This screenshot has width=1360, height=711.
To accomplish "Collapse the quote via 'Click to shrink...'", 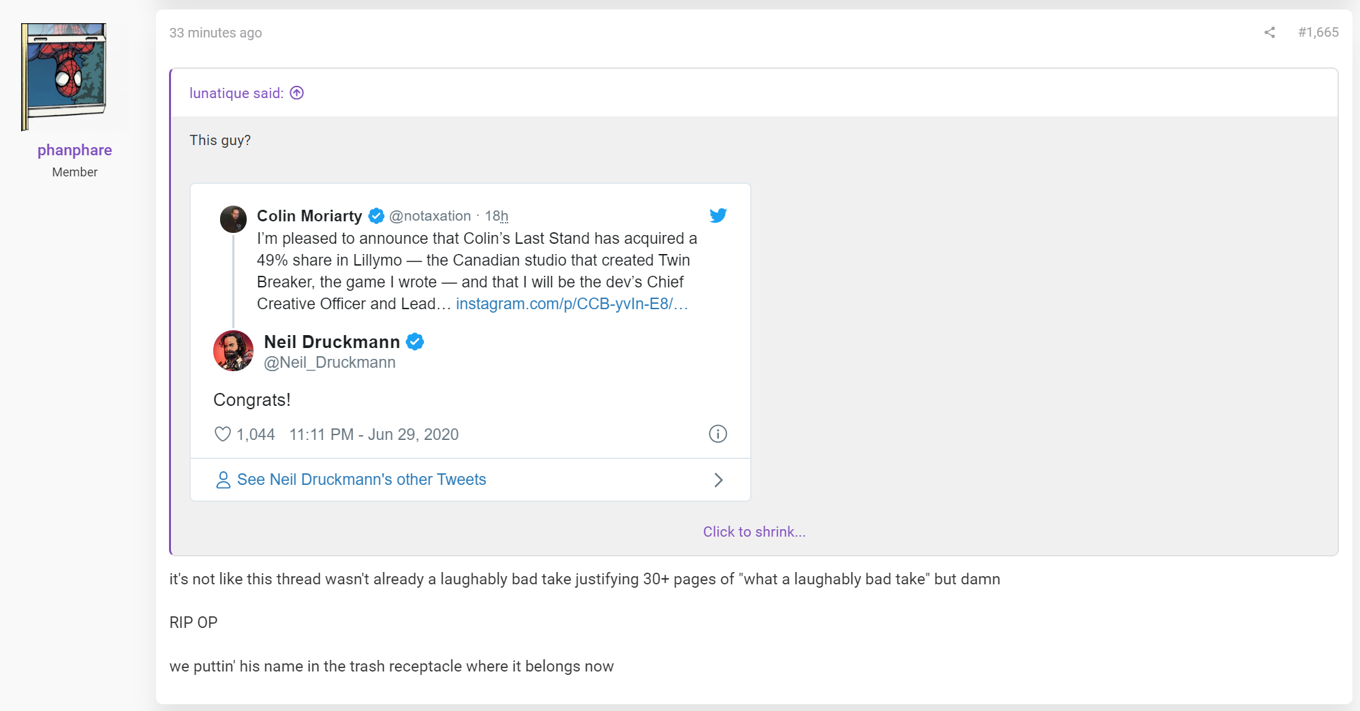I will 754,532.
